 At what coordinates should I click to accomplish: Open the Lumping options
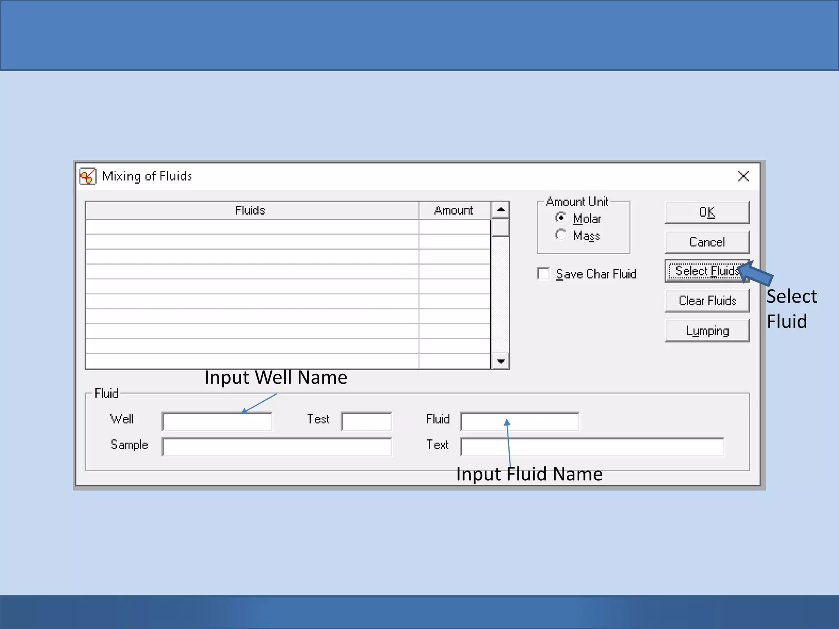(707, 331)
